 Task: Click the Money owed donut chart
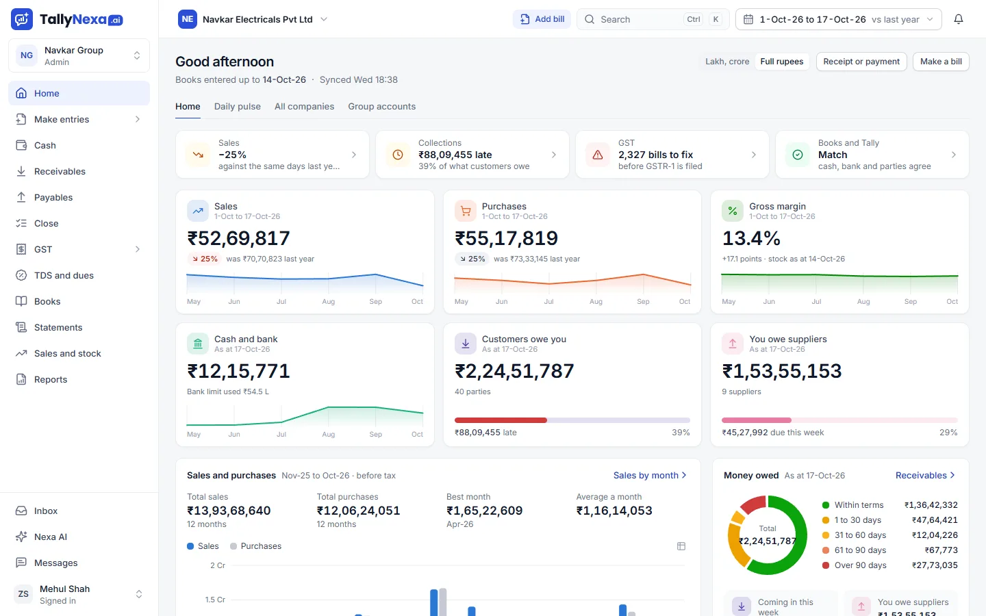click(768, 535)
